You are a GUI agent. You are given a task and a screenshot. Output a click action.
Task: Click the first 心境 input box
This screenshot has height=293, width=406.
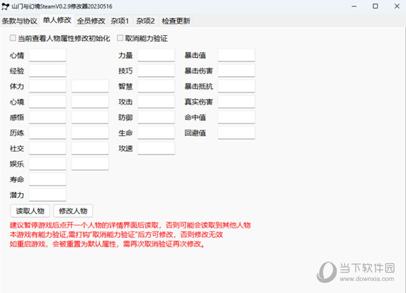click(x=47, y=101)
